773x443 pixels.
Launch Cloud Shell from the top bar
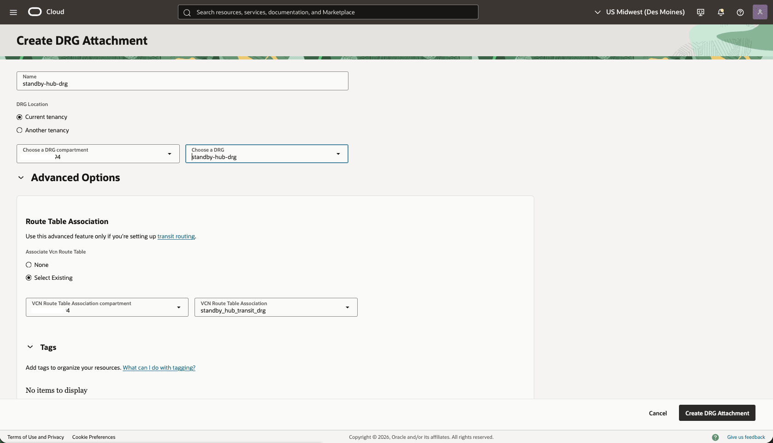coord(700,12)
